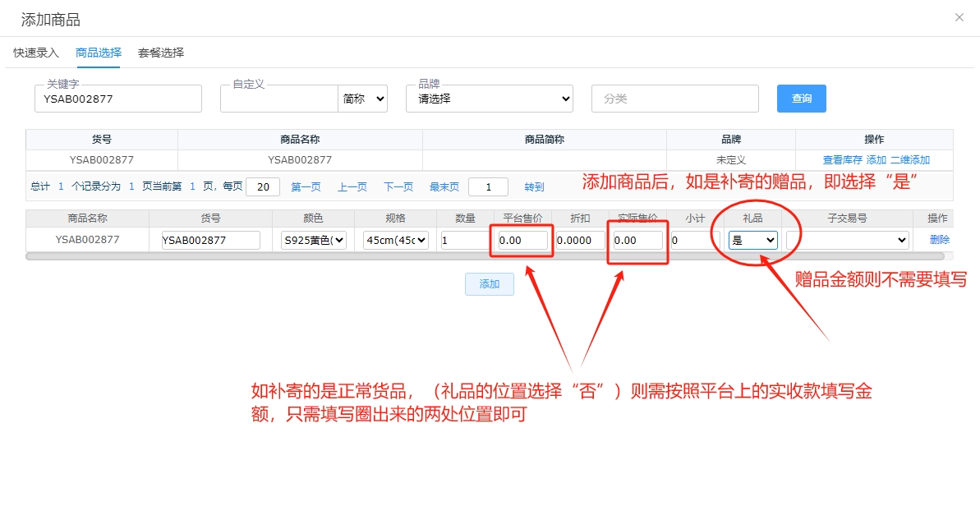This screenshot has height=506, width=980.
Task: Go to 下一页 in pagination
Action: tap(398, 187)
